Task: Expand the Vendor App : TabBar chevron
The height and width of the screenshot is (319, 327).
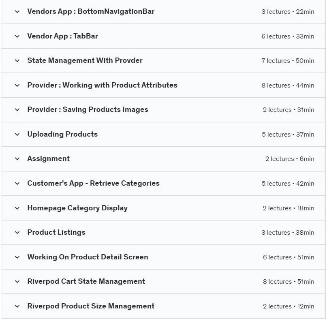Action: 17,36
